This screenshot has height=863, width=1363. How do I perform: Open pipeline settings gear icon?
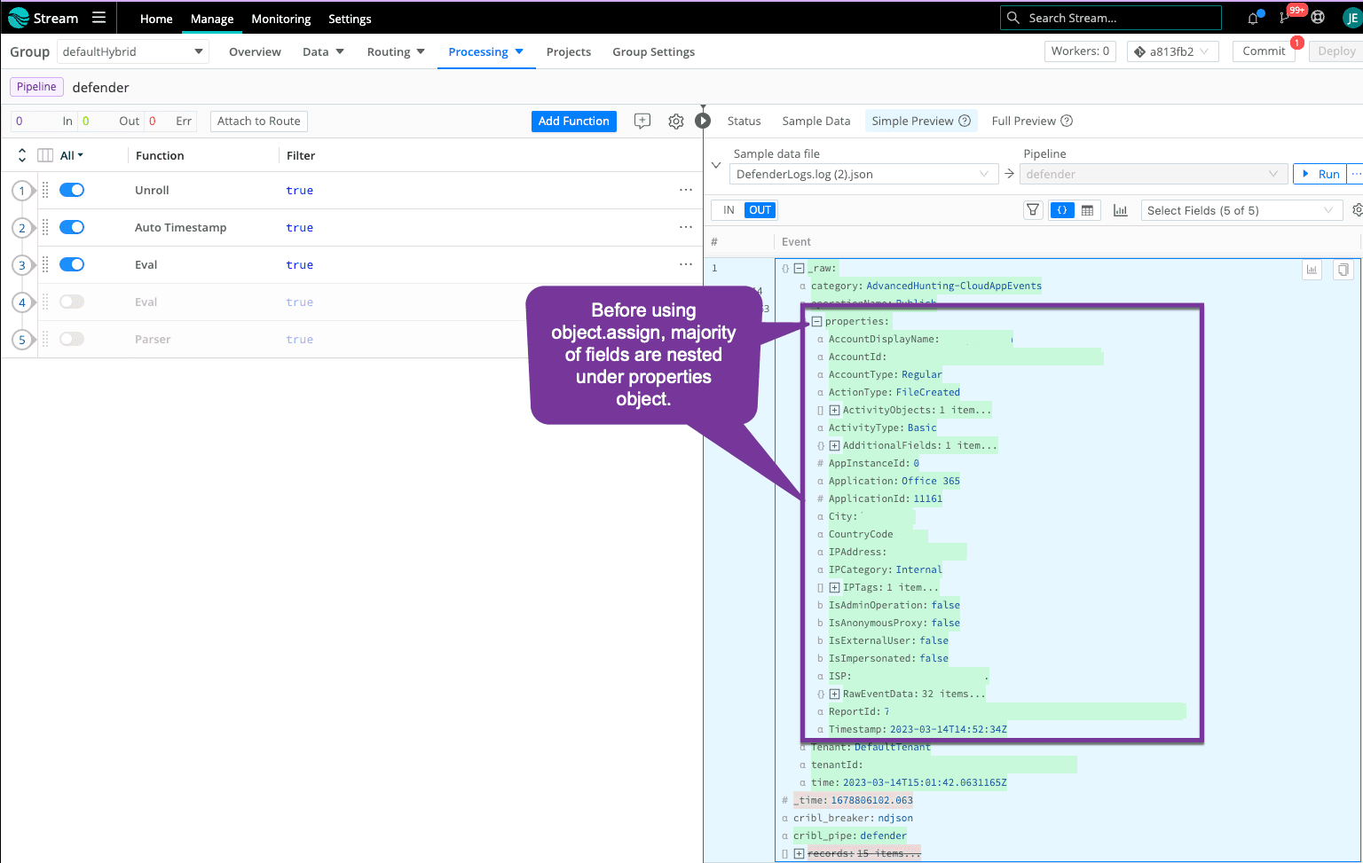tap(676, 122)
